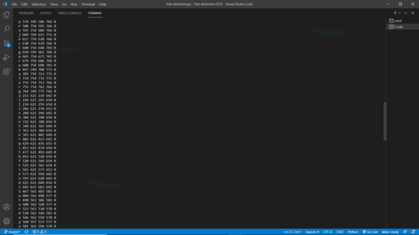
Task: Close the terminal panel with X
Action: (413, 12)
